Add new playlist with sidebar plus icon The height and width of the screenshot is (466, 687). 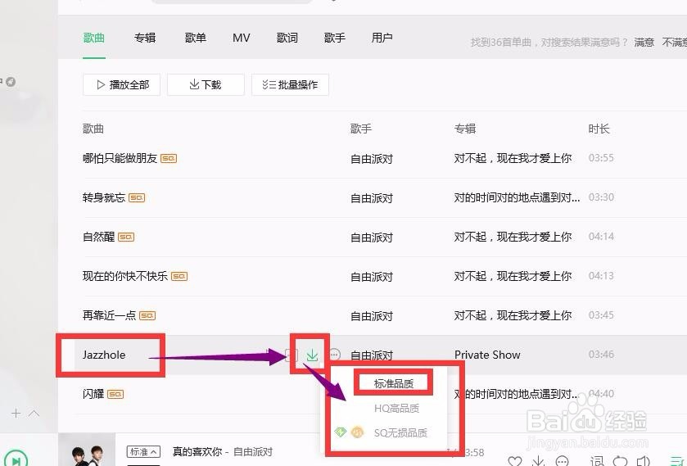tap(16, 413)
